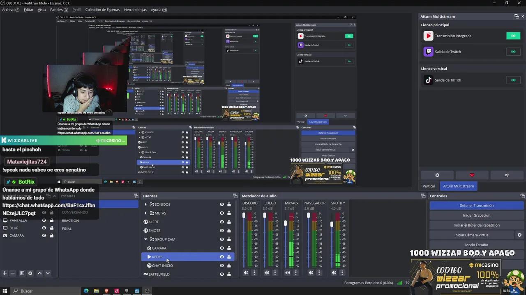The height and width of the screenshot is (295, 526).
Task: Remove selected source with minus icon
Action: [12, 273]
